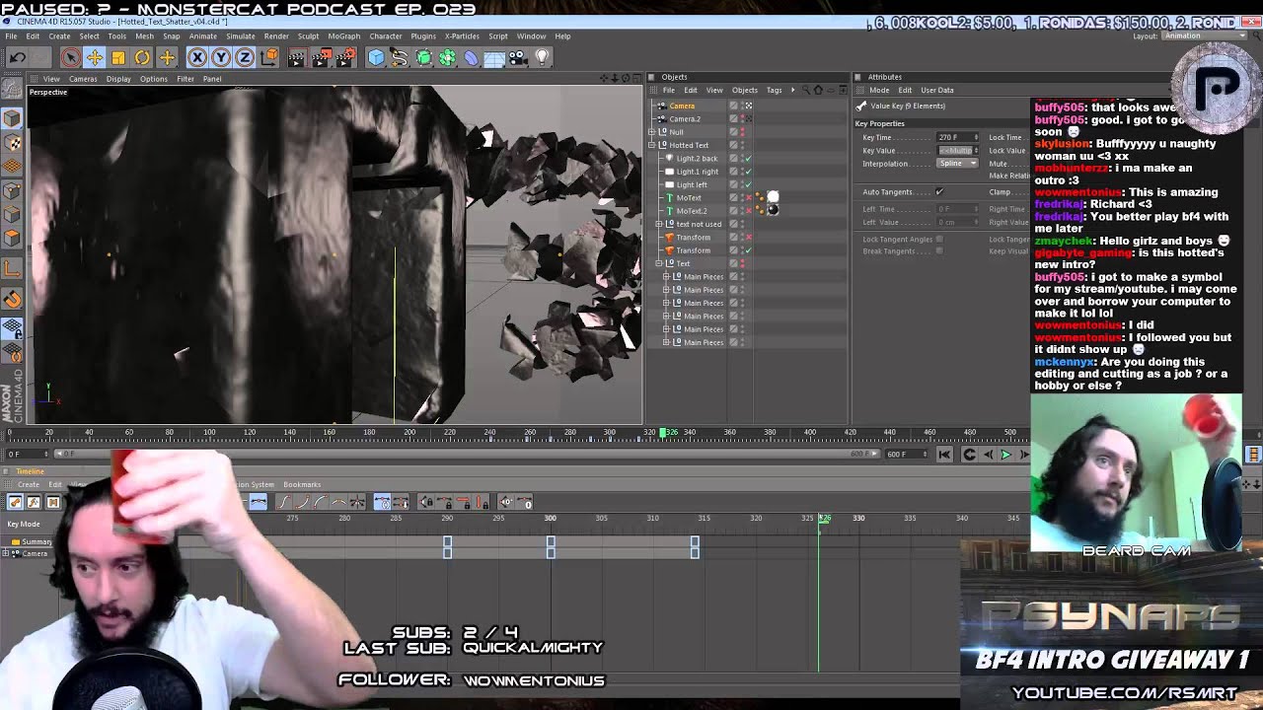The image size is (1263, 710).
Task: Render the active view
Action: pyautogui.click(x=297, y=58)
